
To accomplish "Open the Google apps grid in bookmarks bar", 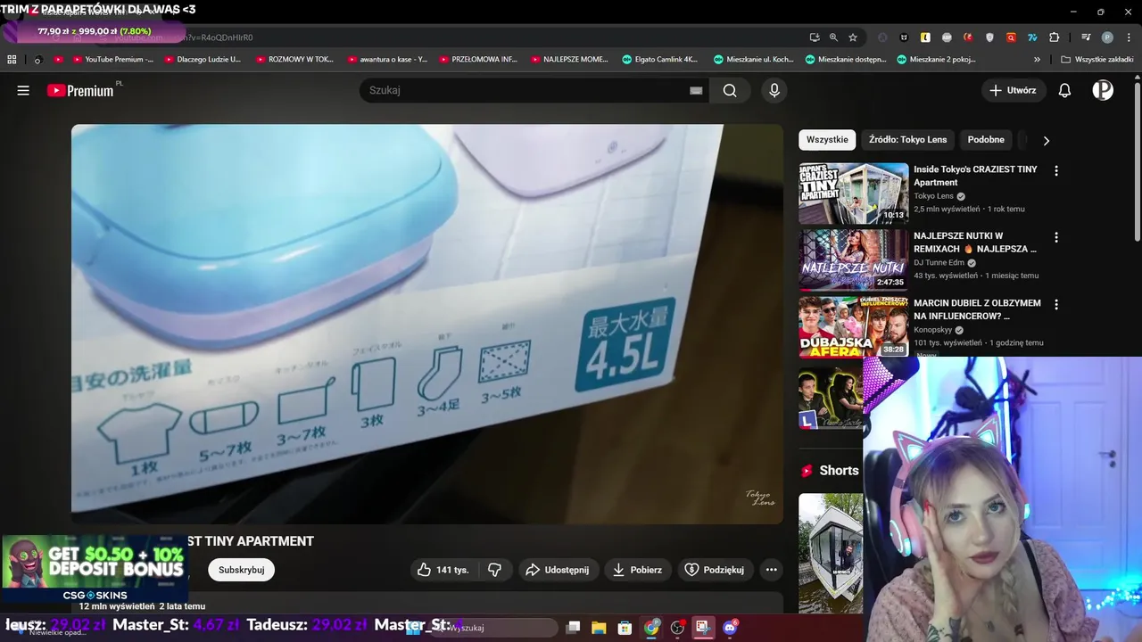I will [x=12, y=60].
